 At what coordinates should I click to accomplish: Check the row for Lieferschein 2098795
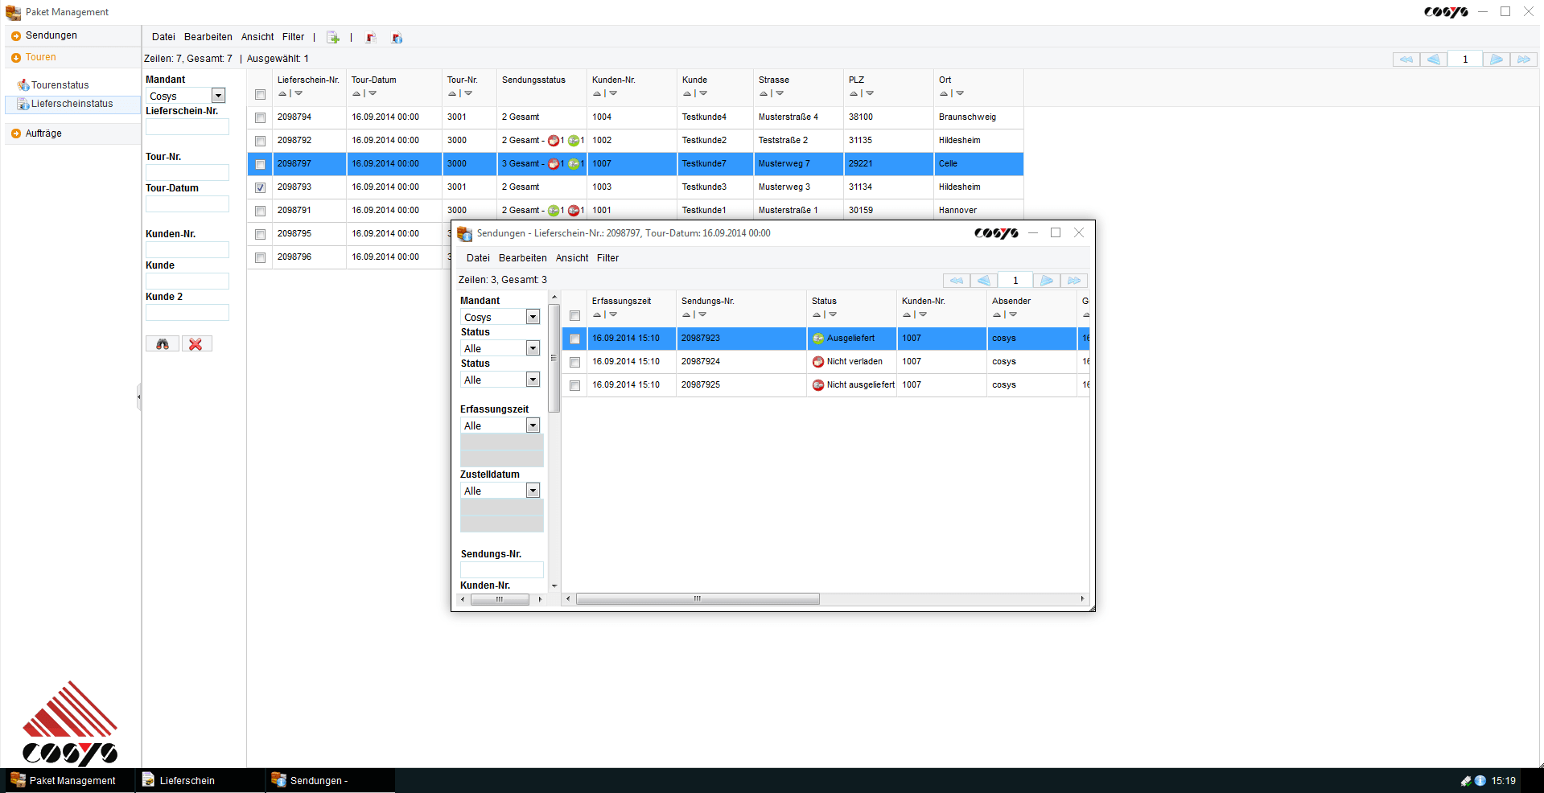[260, 234]
